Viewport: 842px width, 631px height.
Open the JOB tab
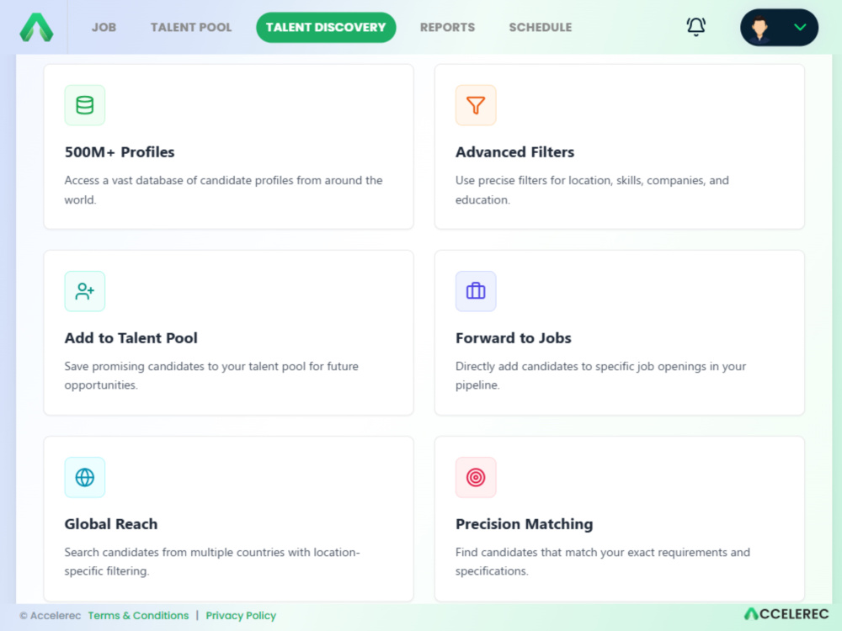pyautogui.click(x=104, y=28)
